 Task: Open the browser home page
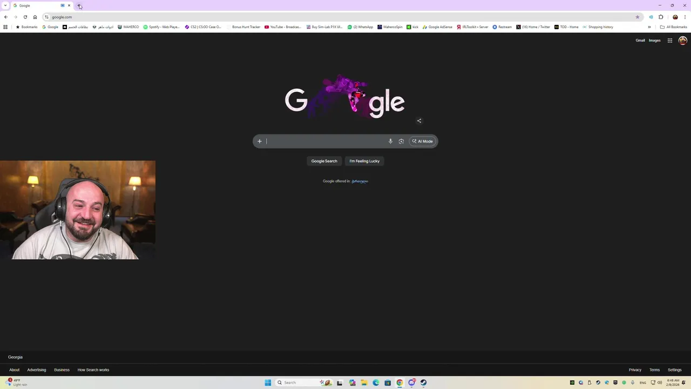pos(35,17)
